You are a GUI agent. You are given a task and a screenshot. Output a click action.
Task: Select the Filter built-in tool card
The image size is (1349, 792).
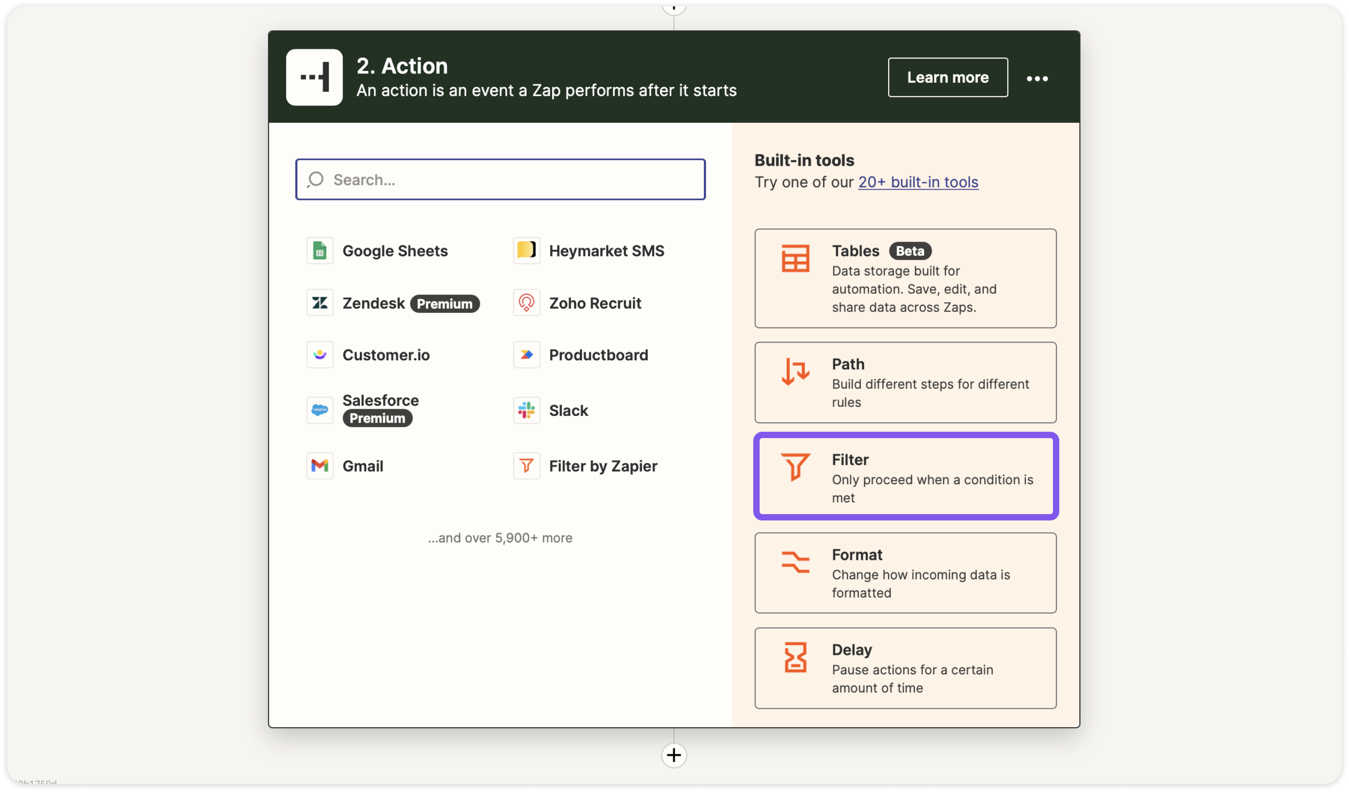(x=906, y=476)
